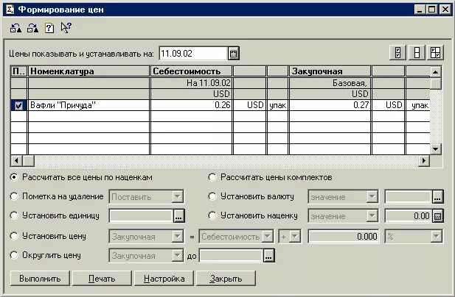Open the "Поставить" deletion mark dropdown

[x=177, y=197]
